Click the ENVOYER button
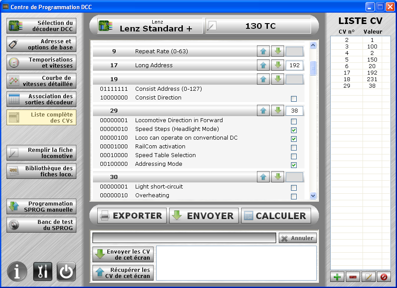The width and height of the screenshot is (397, 288). (204, 216)
